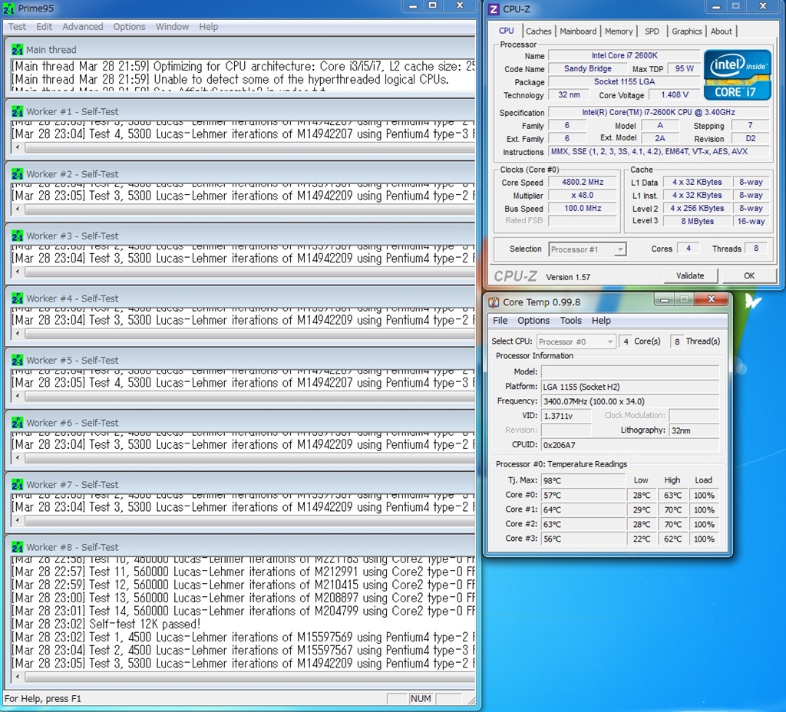Image resolution: width=786 pixels, height=712 pixels.
Task: Click the Core Voltage value 1.408 V
Action: pos(674,94)
